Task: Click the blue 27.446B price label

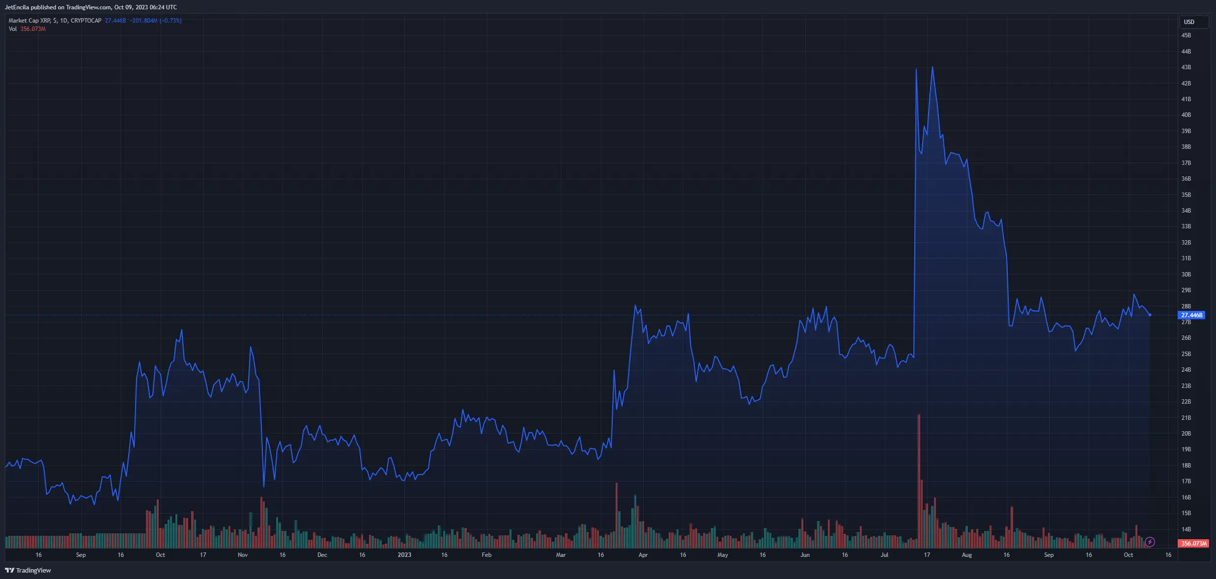Action: [1191, 315]
